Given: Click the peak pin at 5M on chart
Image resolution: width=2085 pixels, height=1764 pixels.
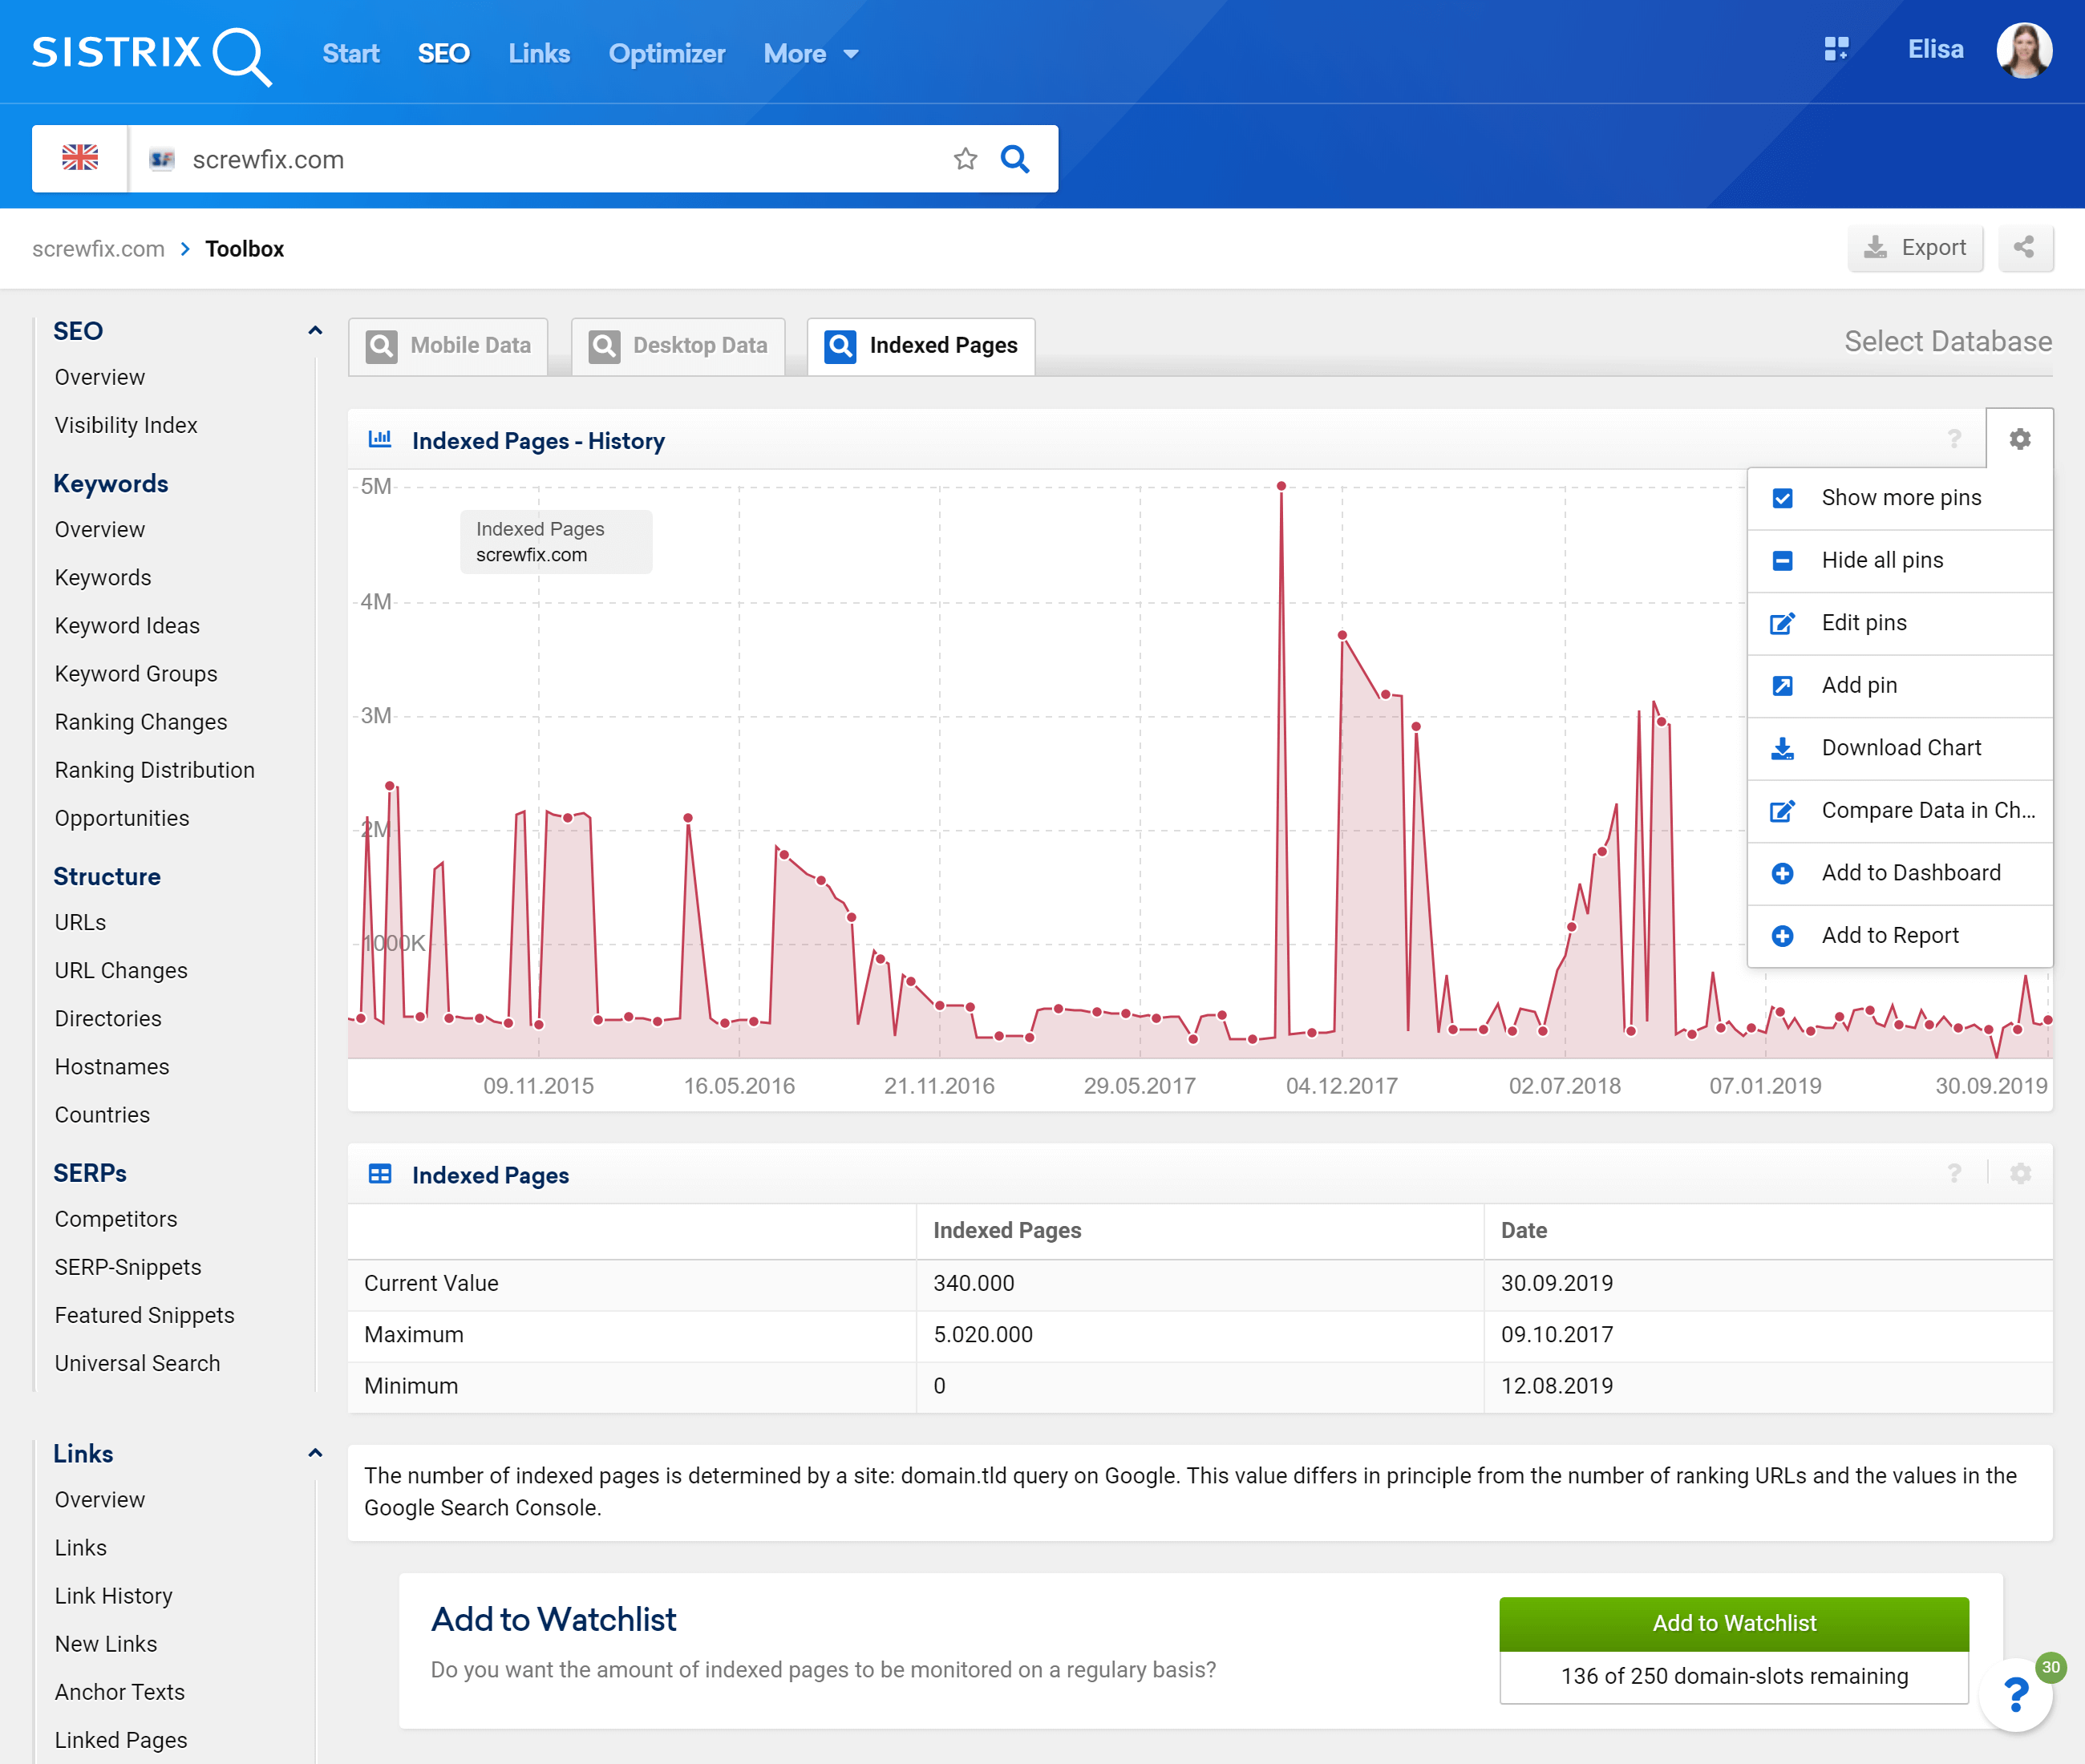Looking at the screenshot, I should coord(1281,486).
